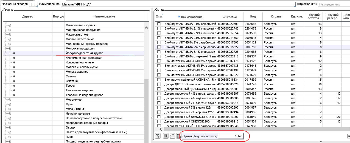The width and height of the screenshot is (350, 143).
Task: Click the sort triangle in the Наименование header
Action: 179,17
